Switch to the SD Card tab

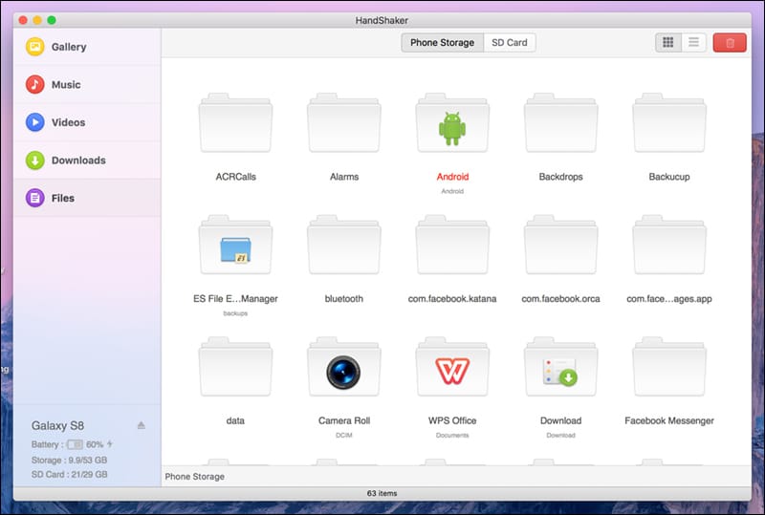click(510, 43)
